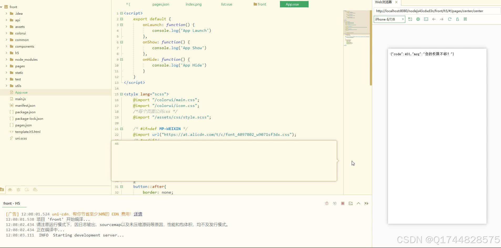
Task: Expand the h5 folder
Action: (6, 53)
